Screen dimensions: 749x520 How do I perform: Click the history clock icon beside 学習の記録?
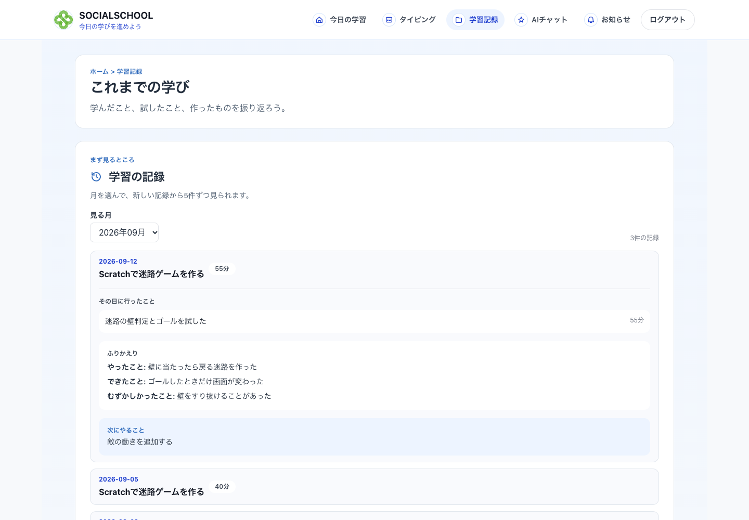pos(96,177)
